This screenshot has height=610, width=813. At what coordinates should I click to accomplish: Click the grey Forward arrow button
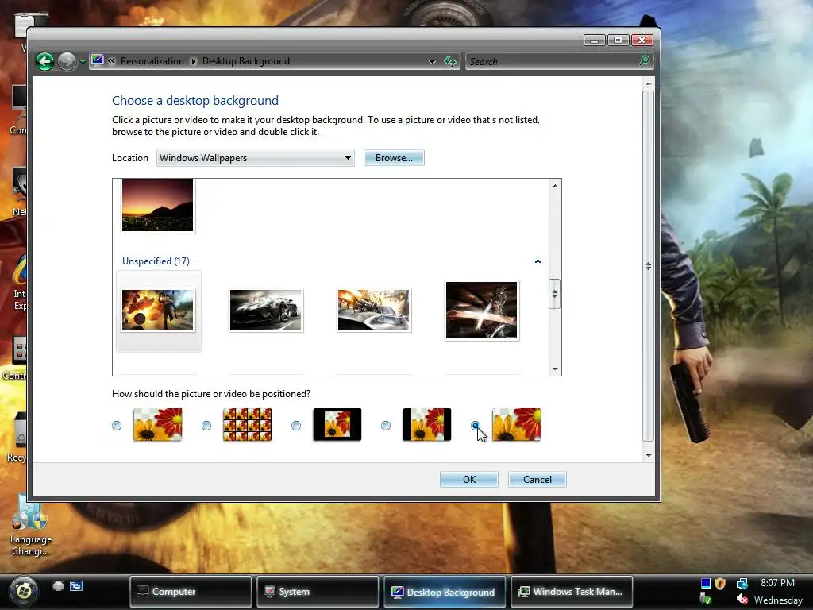pos(67,61)
